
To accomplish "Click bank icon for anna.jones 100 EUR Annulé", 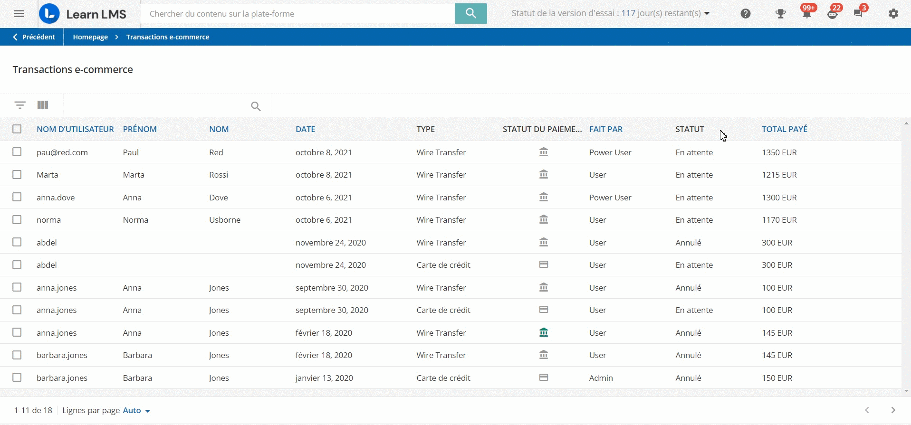I will [544, 287].
